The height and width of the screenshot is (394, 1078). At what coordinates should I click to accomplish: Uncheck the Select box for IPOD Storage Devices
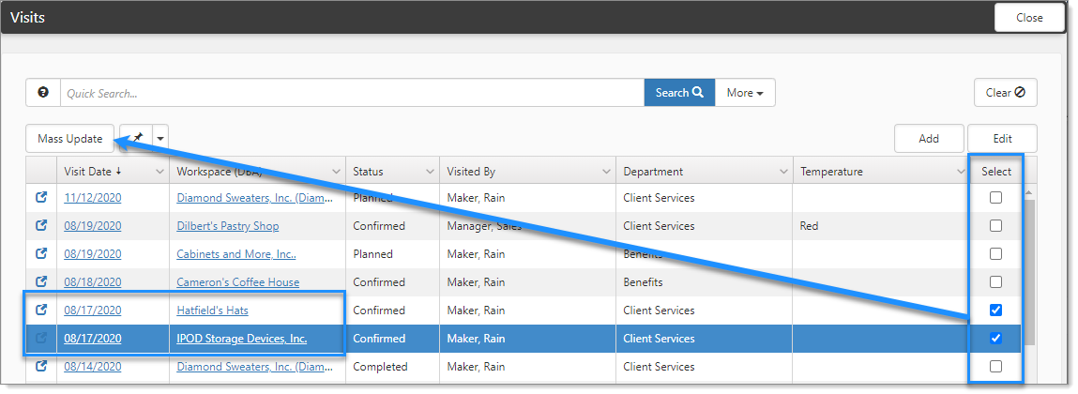pos(995,339)
